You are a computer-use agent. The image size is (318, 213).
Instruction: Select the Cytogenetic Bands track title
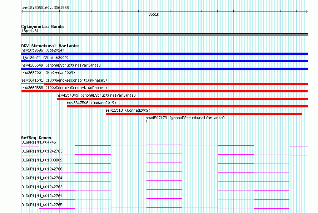[x=43, y=26]
